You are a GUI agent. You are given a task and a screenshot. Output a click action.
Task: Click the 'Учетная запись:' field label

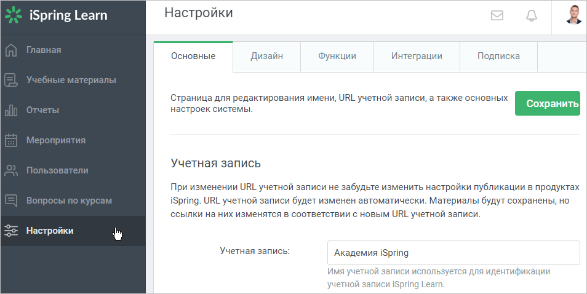[255, 251]
